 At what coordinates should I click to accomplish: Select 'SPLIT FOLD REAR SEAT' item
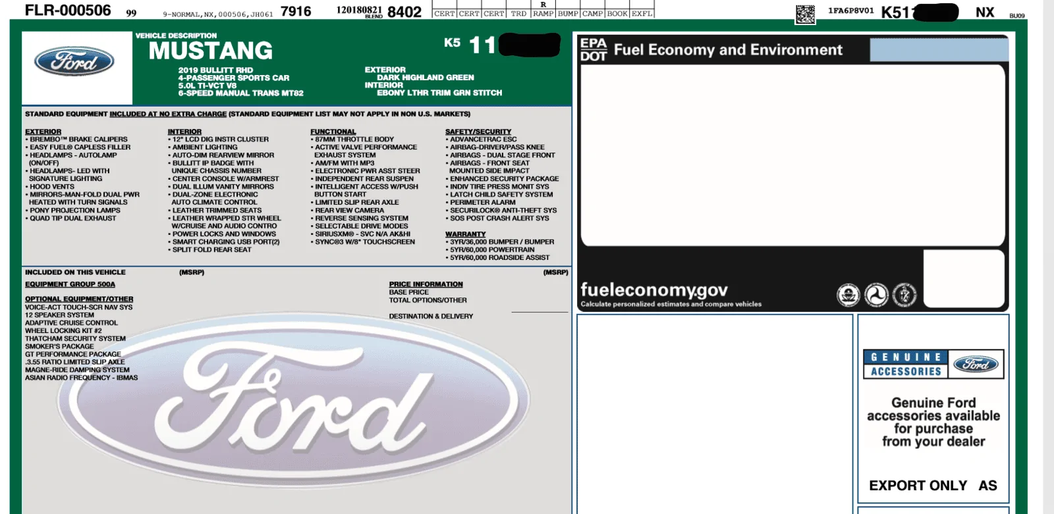point(209,250)
